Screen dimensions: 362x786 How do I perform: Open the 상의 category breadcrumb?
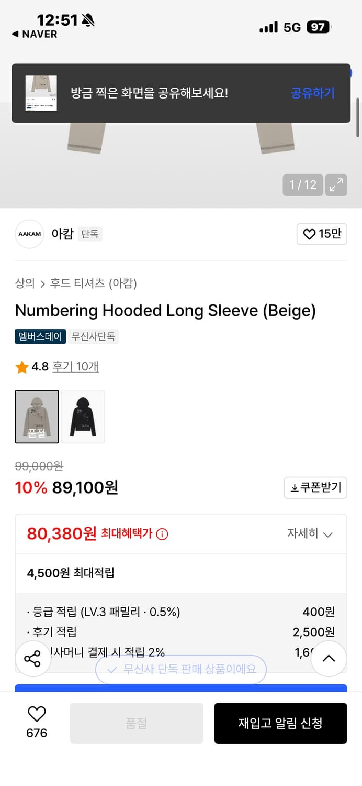point(23,281)
